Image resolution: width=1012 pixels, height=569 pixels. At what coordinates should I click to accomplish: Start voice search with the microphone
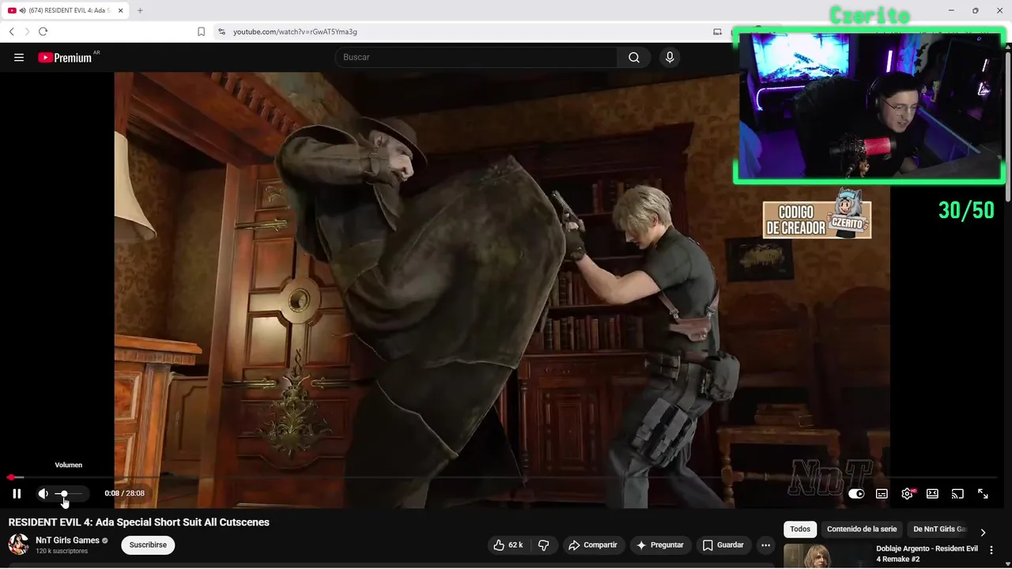[670, 57]
